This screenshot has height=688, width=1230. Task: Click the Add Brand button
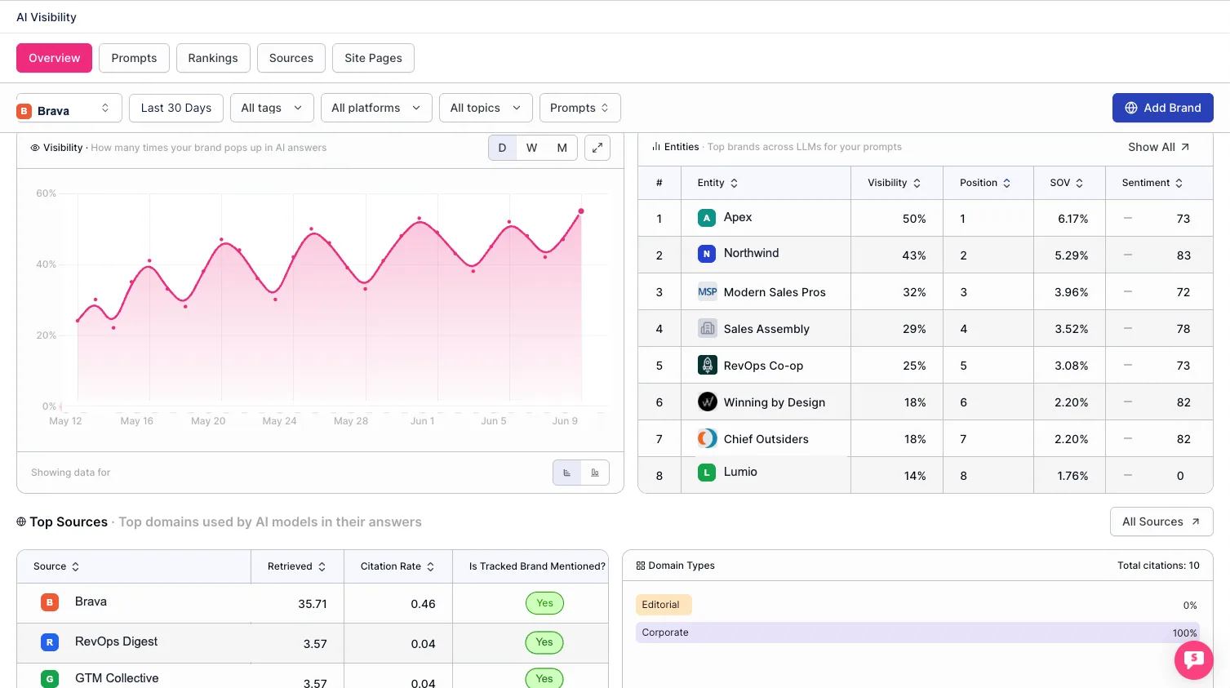pyautogui.click(x=1162, y=108)
